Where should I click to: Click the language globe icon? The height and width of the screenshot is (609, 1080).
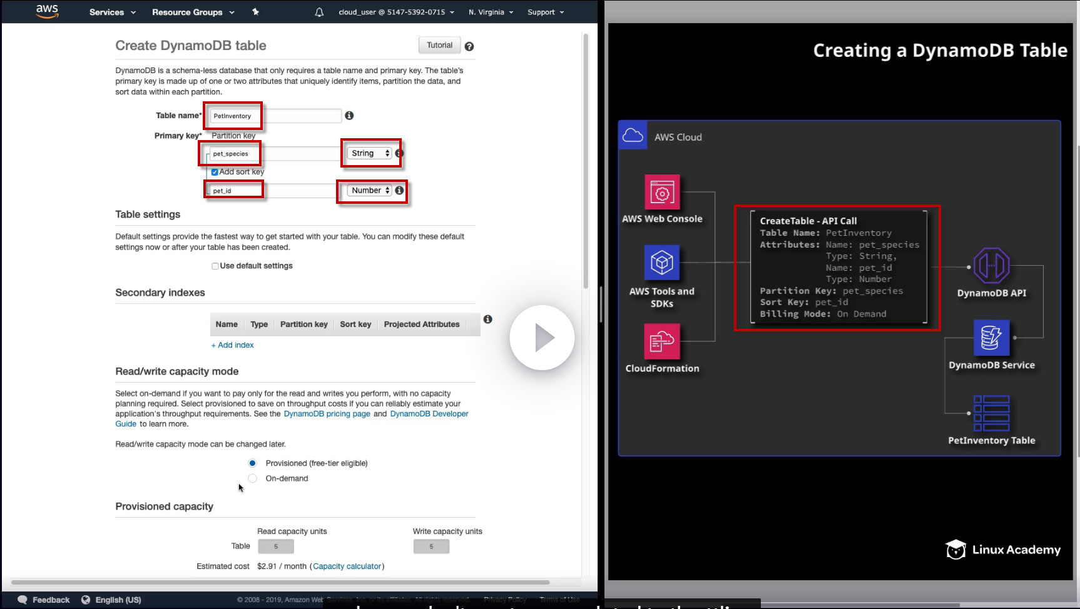pos(86,600)
